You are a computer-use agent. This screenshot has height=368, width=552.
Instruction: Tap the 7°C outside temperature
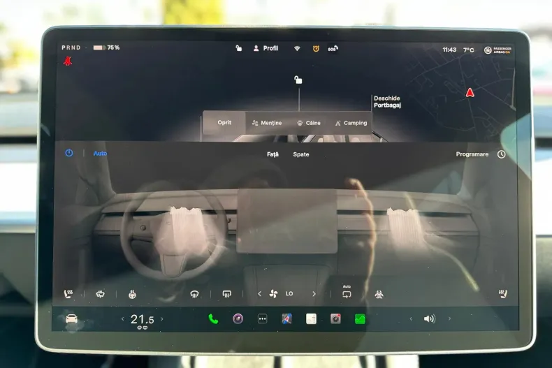pos(468,50)
